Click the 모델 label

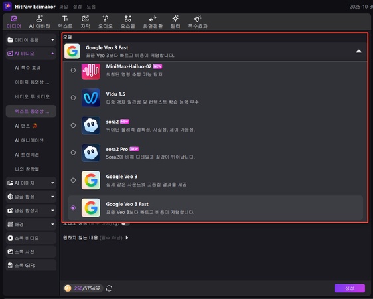point(68,37)
